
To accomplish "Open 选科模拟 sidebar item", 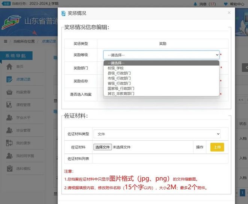I will (23, 169).
